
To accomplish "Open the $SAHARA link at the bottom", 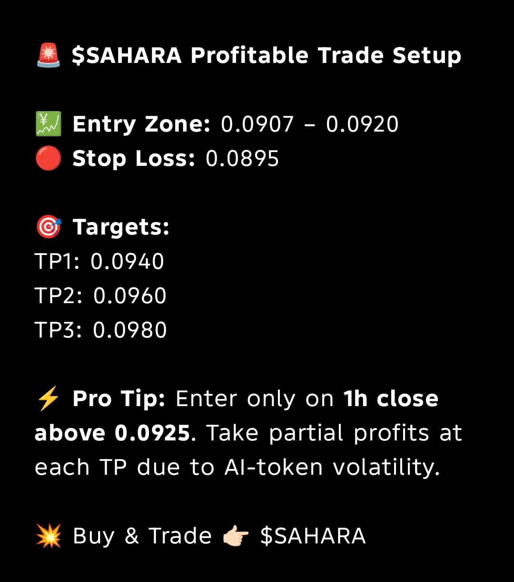I will click(313, 536).
